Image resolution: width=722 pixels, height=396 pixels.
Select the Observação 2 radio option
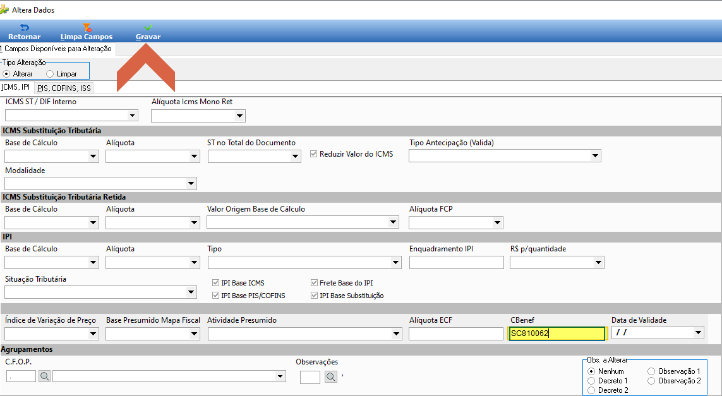tap(651, 381)
